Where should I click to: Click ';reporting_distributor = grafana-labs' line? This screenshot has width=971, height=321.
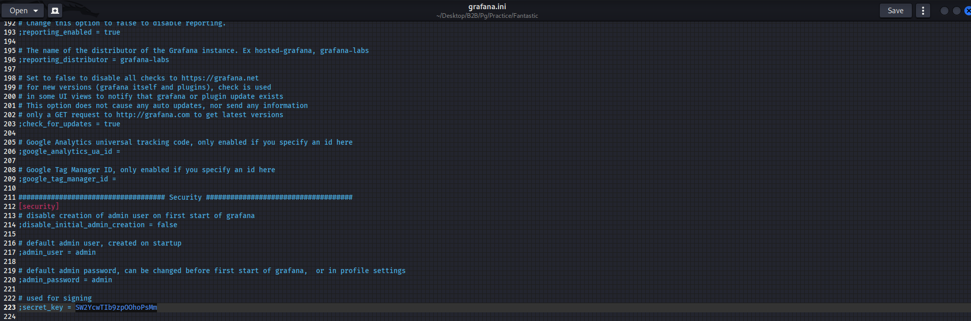(x=94, y=60)
